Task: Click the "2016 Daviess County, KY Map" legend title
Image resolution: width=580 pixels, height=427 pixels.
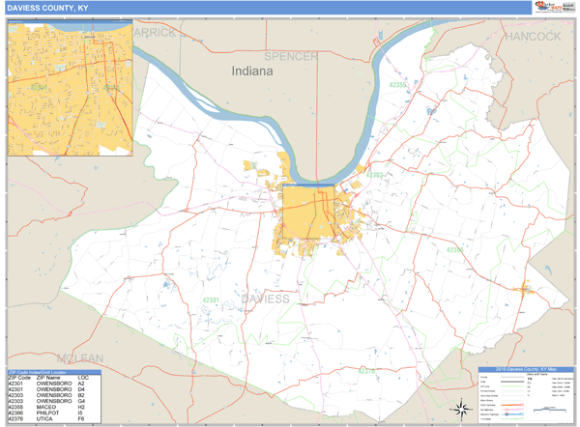Action: 526,369
